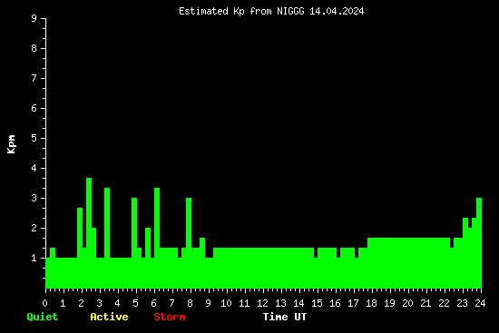The height and width of the screenshot is (333, 499).
Task: Click the tallest green bar near hour 2
Action: coord(89,233)
